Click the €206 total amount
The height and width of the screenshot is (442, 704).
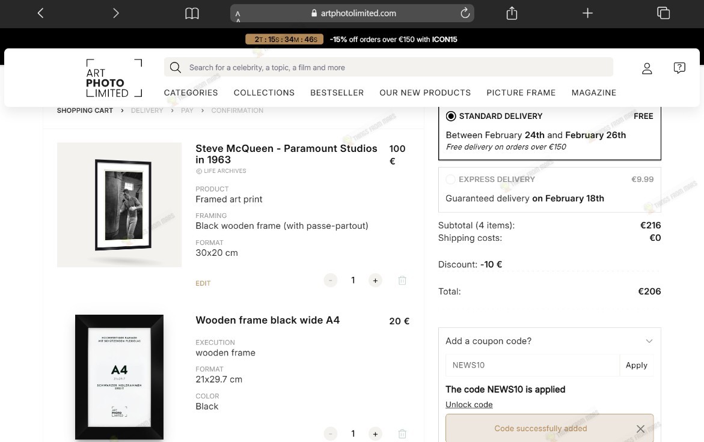(649, 291)
